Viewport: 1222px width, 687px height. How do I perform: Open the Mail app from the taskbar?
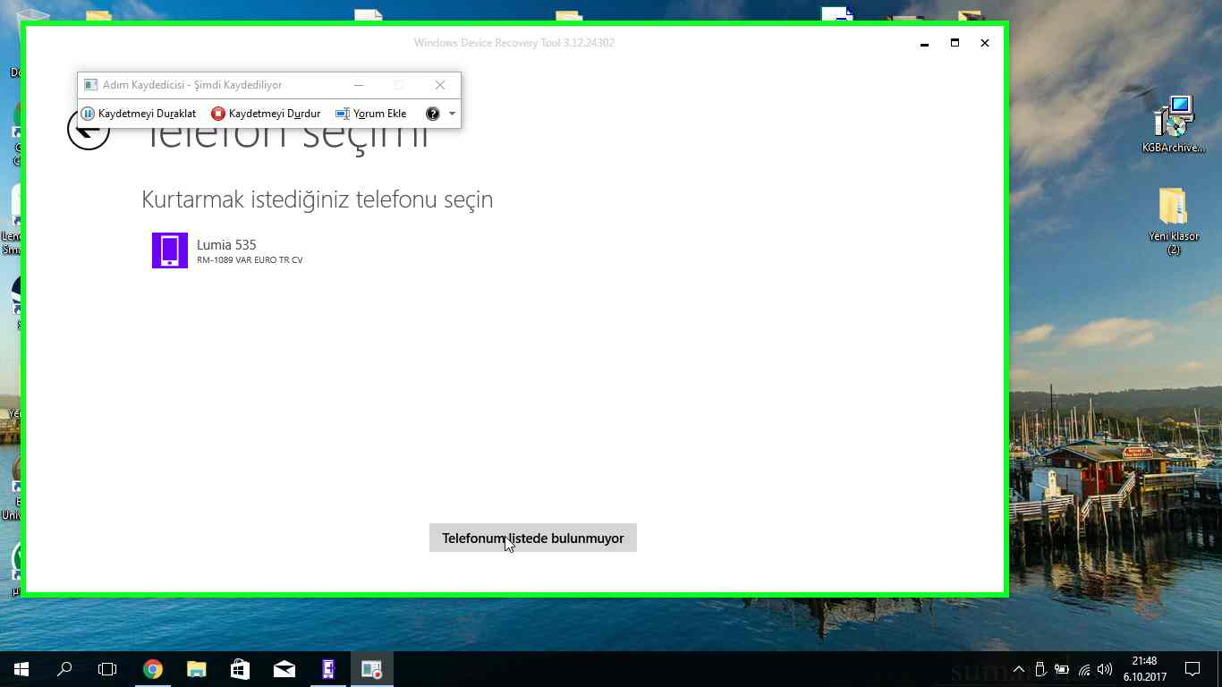[x=284, y=669]
